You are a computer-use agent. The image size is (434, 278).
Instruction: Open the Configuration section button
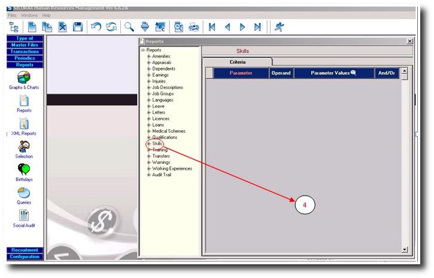pyautogui.click(x=24, y=256)
